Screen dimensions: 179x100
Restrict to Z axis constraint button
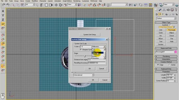[3, 20]
